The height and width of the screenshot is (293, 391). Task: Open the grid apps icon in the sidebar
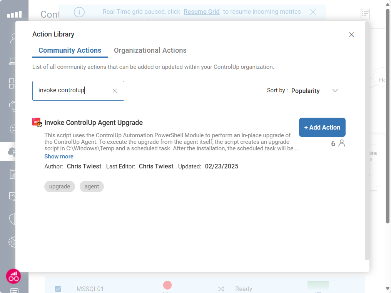(x=12, y=83)
